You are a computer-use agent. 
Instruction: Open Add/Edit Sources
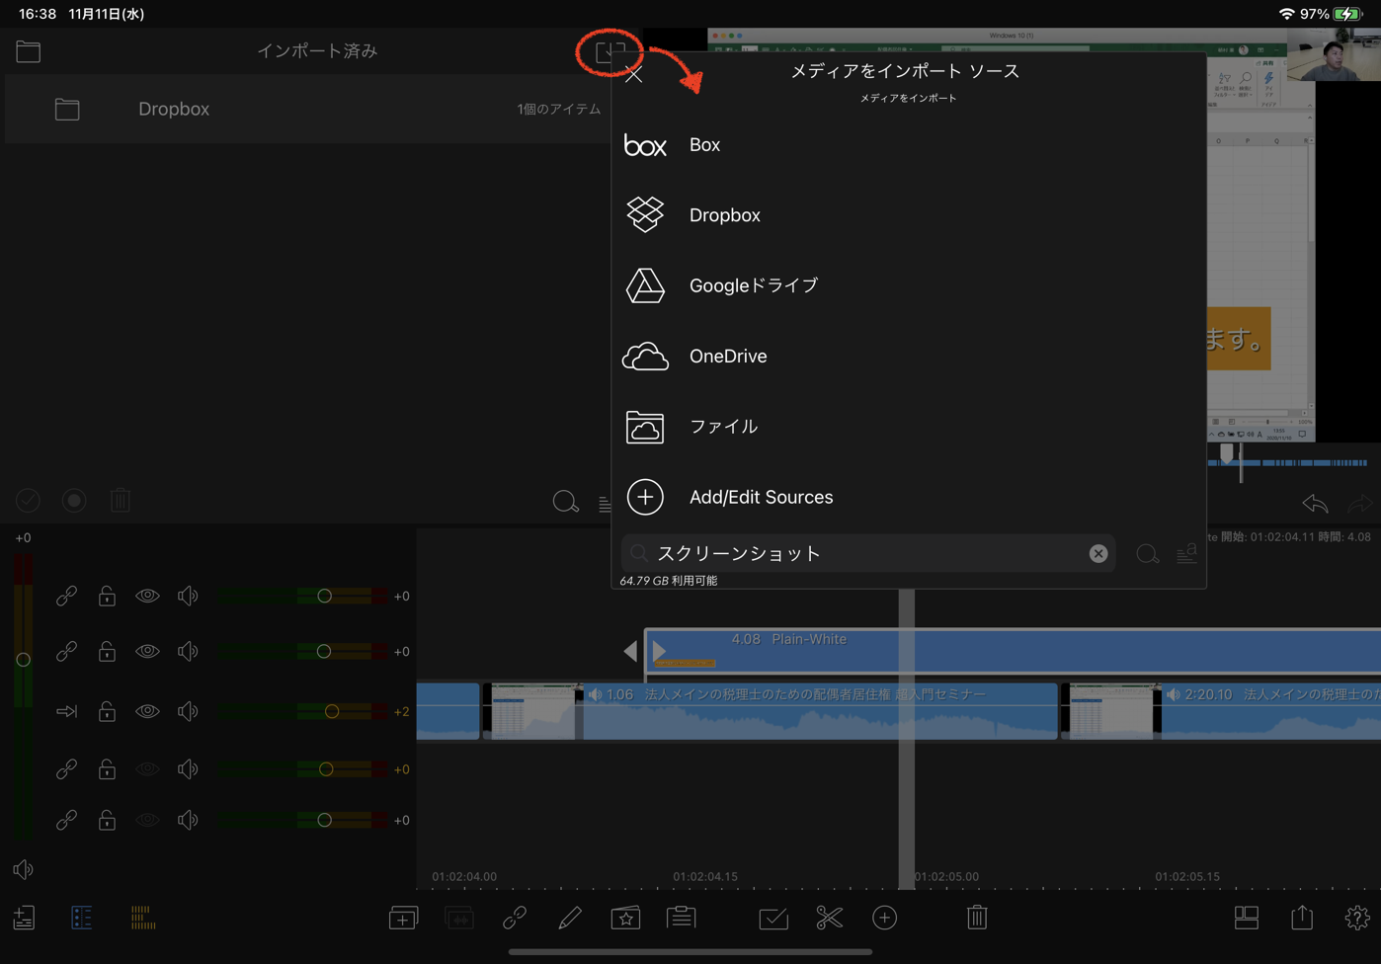click(x=909, y=497)
